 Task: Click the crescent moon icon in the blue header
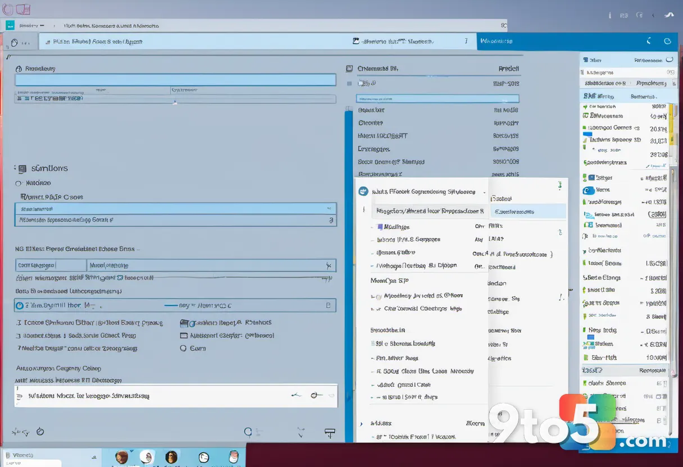coord(649,41)
